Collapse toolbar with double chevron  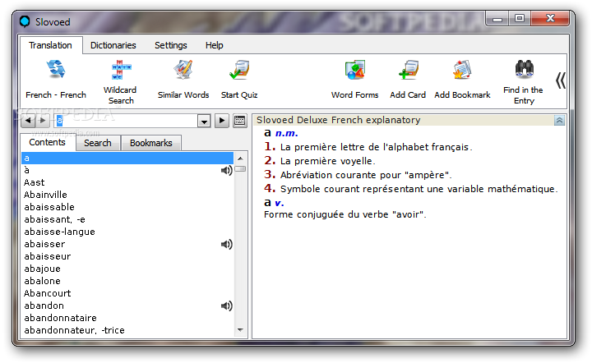coord(560,80)
